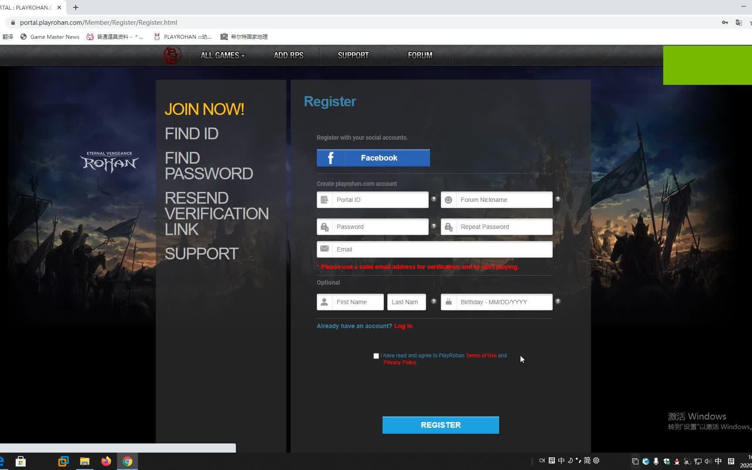Click the Rohan Eternal Vengeance logo
The image size is (752, 470).
tap(109, 162)
